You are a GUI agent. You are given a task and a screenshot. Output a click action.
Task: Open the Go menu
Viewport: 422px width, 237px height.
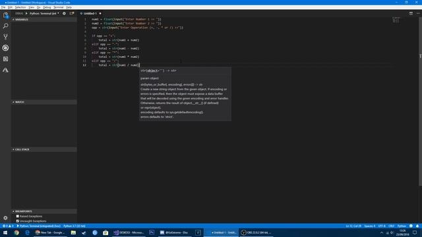click(x=38, y=7)
